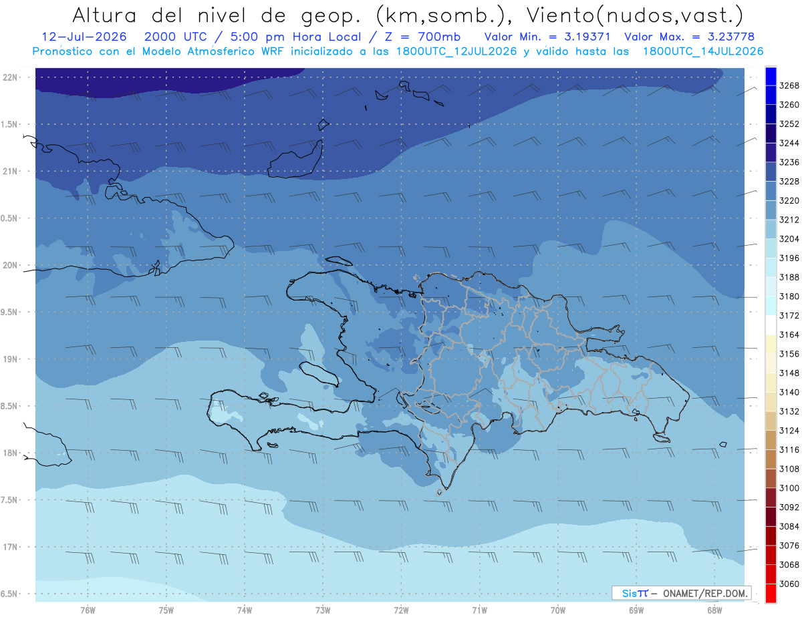Click 'Valor Min. = 3.19371' text
The image size is (802, 619).
[547, 37]
